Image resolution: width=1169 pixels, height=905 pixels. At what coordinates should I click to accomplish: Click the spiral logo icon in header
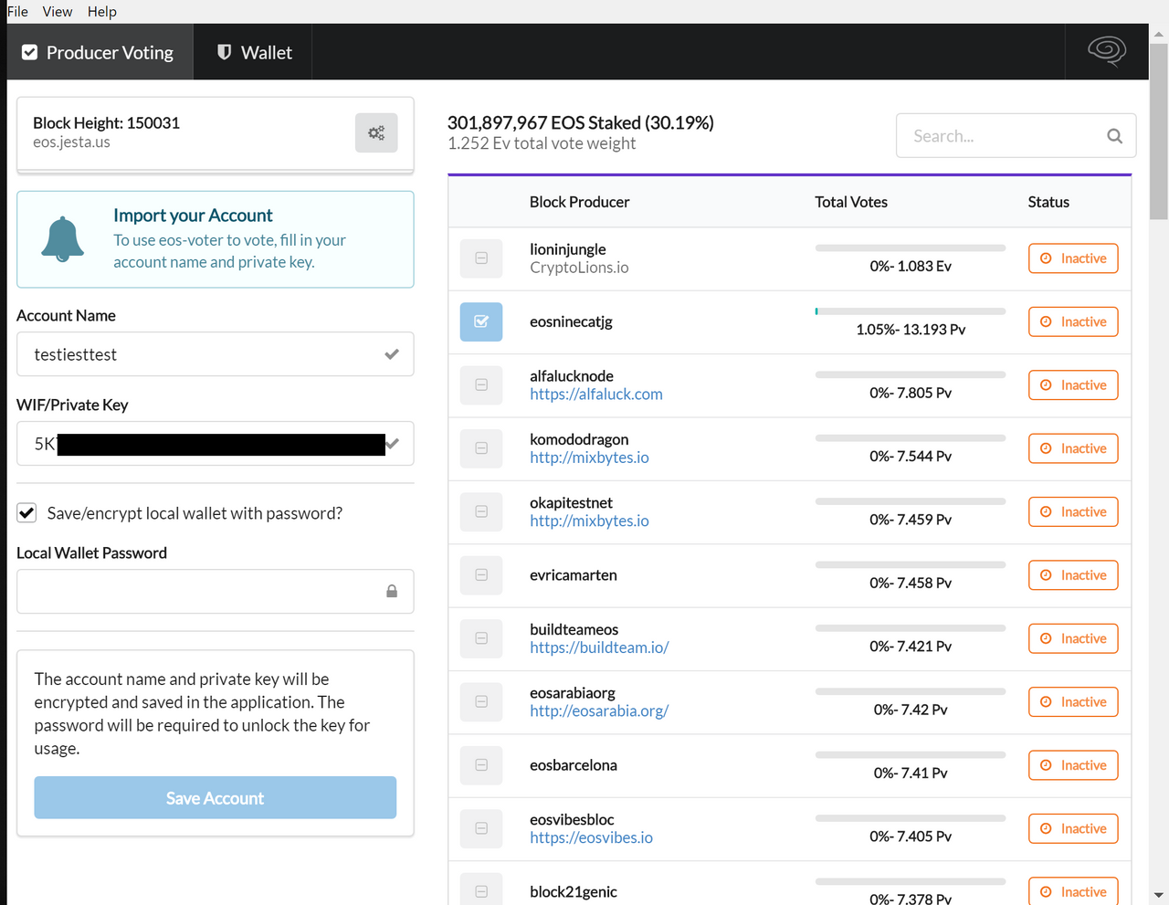coord(1106,51)
